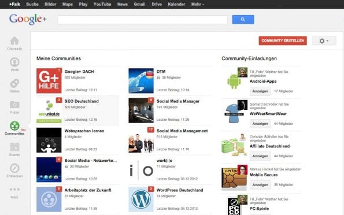The height and width of the screenshot is (215, 344).
Task: Open +Falk in the top bar
Action: coord(14,4)
